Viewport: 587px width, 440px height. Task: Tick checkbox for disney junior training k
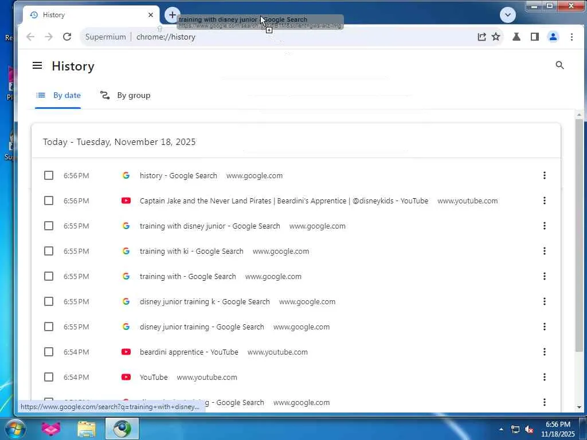tap(49, 301)
